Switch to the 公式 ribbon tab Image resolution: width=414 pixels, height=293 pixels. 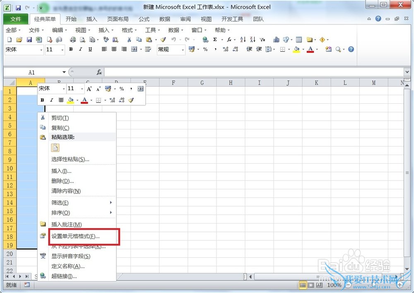click(x=144, y=19)
